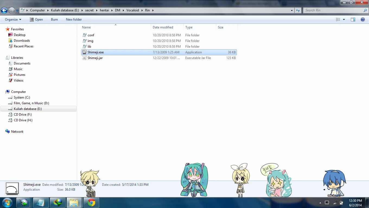Screen dimensions: 369x208
Task: Open the Internet Download Manager taskbar icon
Action: 58,203
